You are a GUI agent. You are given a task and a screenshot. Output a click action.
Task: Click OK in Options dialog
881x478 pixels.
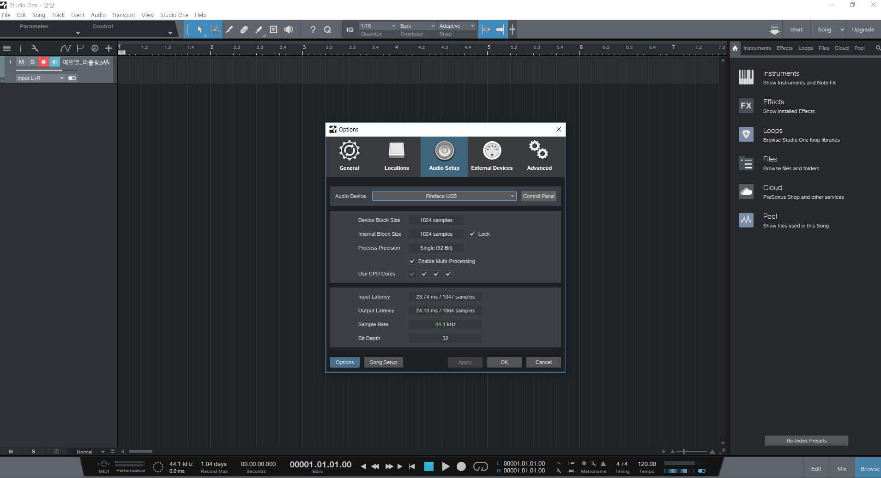(x=504, y=362)
